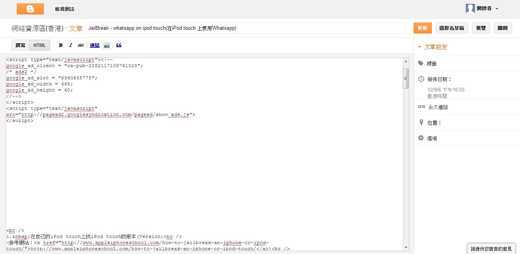Image resolution: width=520 pixels, height=254 pixels.
Task: Open the Blogger logo home button
Action: 30,9
